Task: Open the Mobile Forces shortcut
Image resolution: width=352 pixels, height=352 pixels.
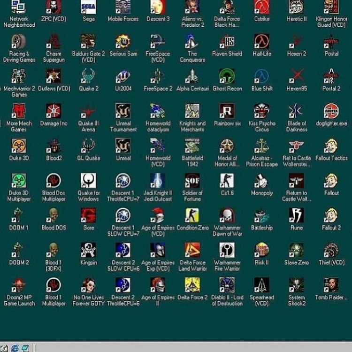Action: (123, 7)
